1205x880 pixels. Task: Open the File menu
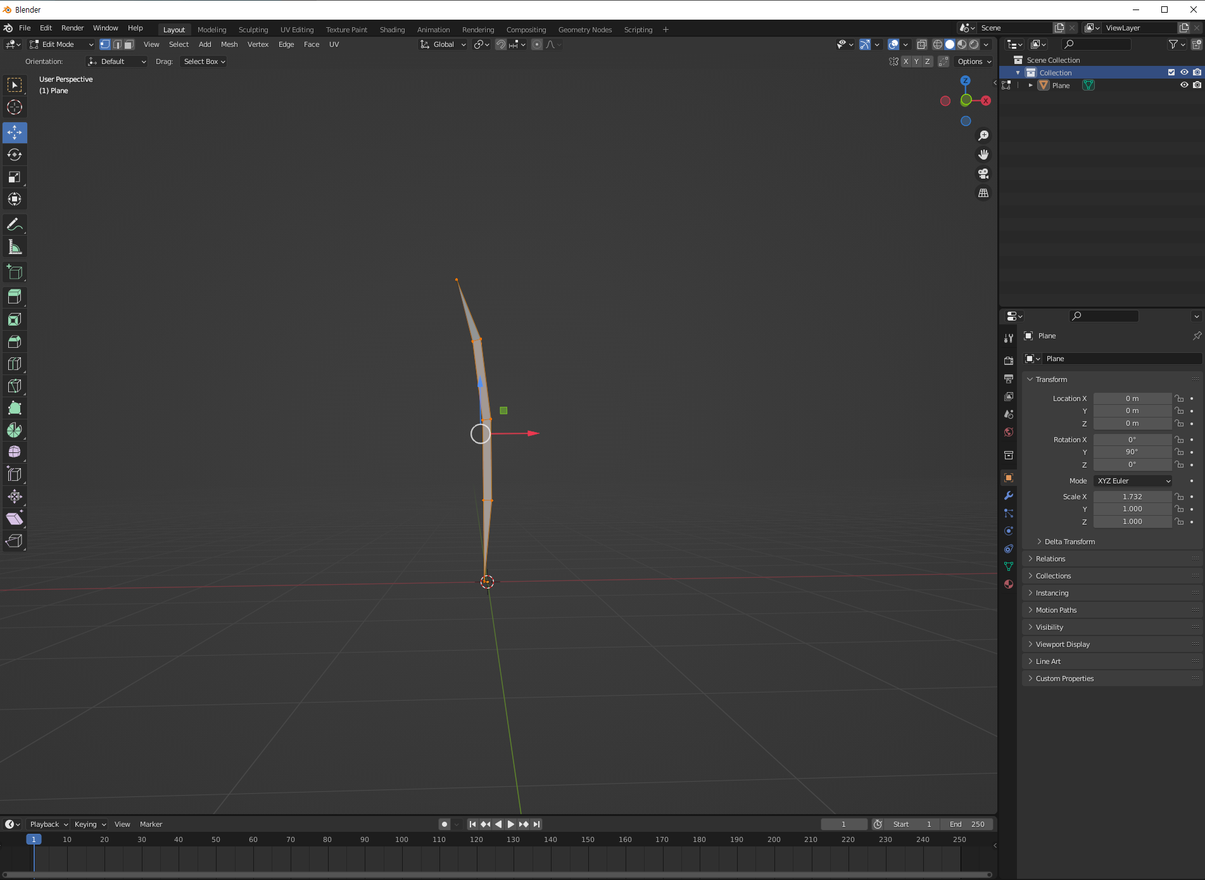pyautogui.click(x=25, y=28)
